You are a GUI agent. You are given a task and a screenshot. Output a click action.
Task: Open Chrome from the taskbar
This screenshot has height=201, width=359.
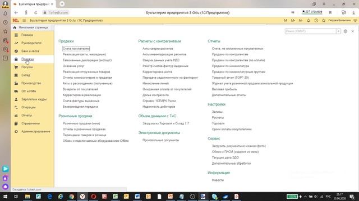71,197
